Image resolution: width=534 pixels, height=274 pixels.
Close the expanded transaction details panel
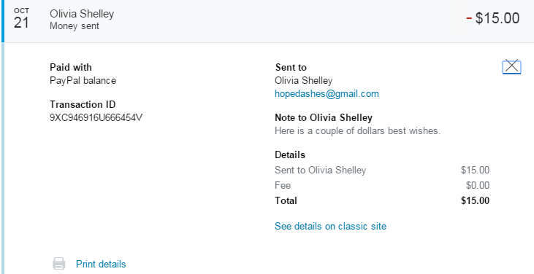pos(511,66)
